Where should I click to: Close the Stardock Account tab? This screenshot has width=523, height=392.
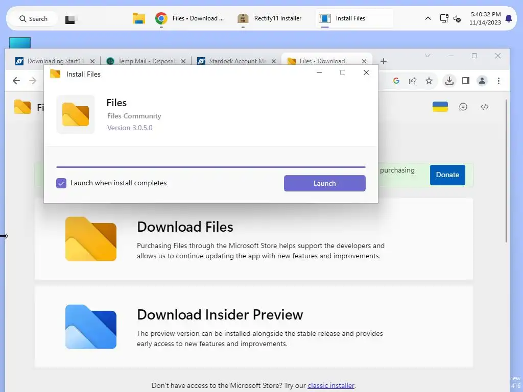(x=274, y=61)
